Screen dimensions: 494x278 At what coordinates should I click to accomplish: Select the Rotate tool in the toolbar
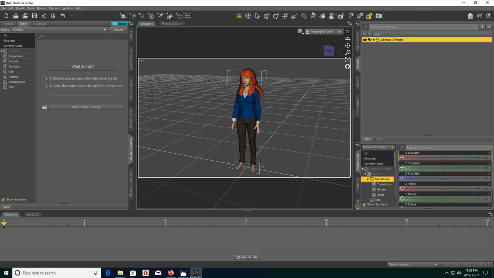(276, 16)
